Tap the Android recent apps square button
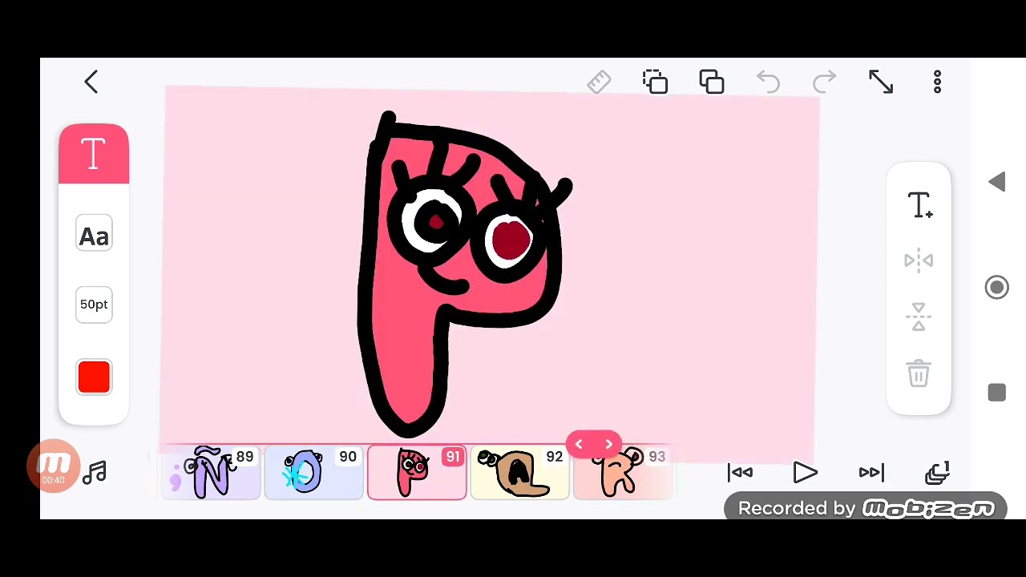 click(x=996, y=393)
